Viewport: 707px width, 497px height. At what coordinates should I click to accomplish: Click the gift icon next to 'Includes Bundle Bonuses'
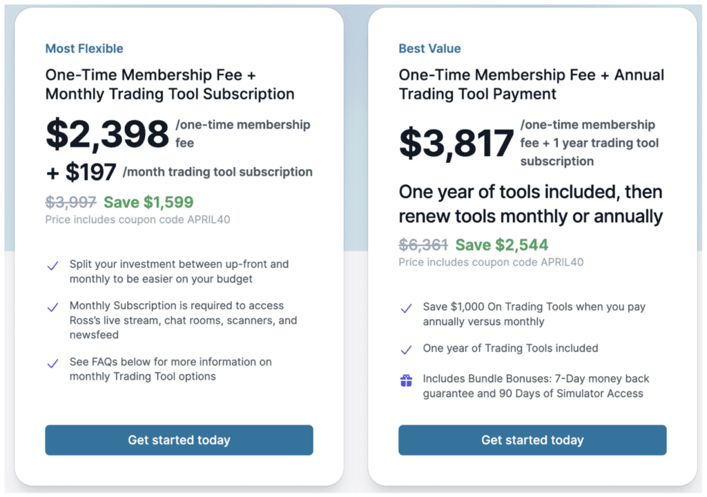point(407,380)
